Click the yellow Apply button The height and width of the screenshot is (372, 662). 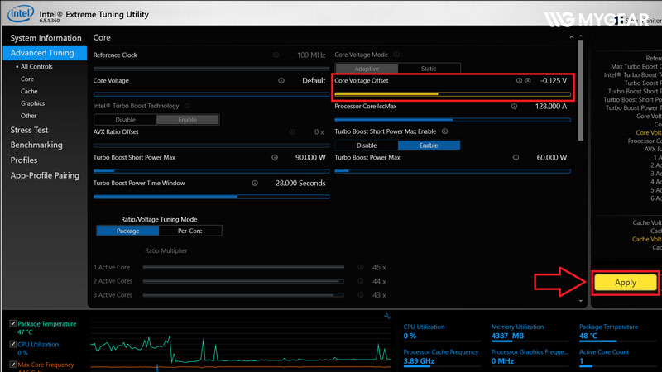pyautogui.click(x=626, y=283)
